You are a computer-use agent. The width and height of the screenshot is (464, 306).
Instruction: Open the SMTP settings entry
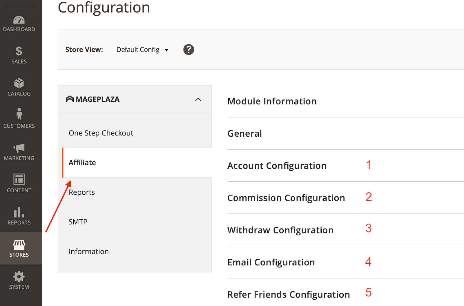click(x=78, y=222)
